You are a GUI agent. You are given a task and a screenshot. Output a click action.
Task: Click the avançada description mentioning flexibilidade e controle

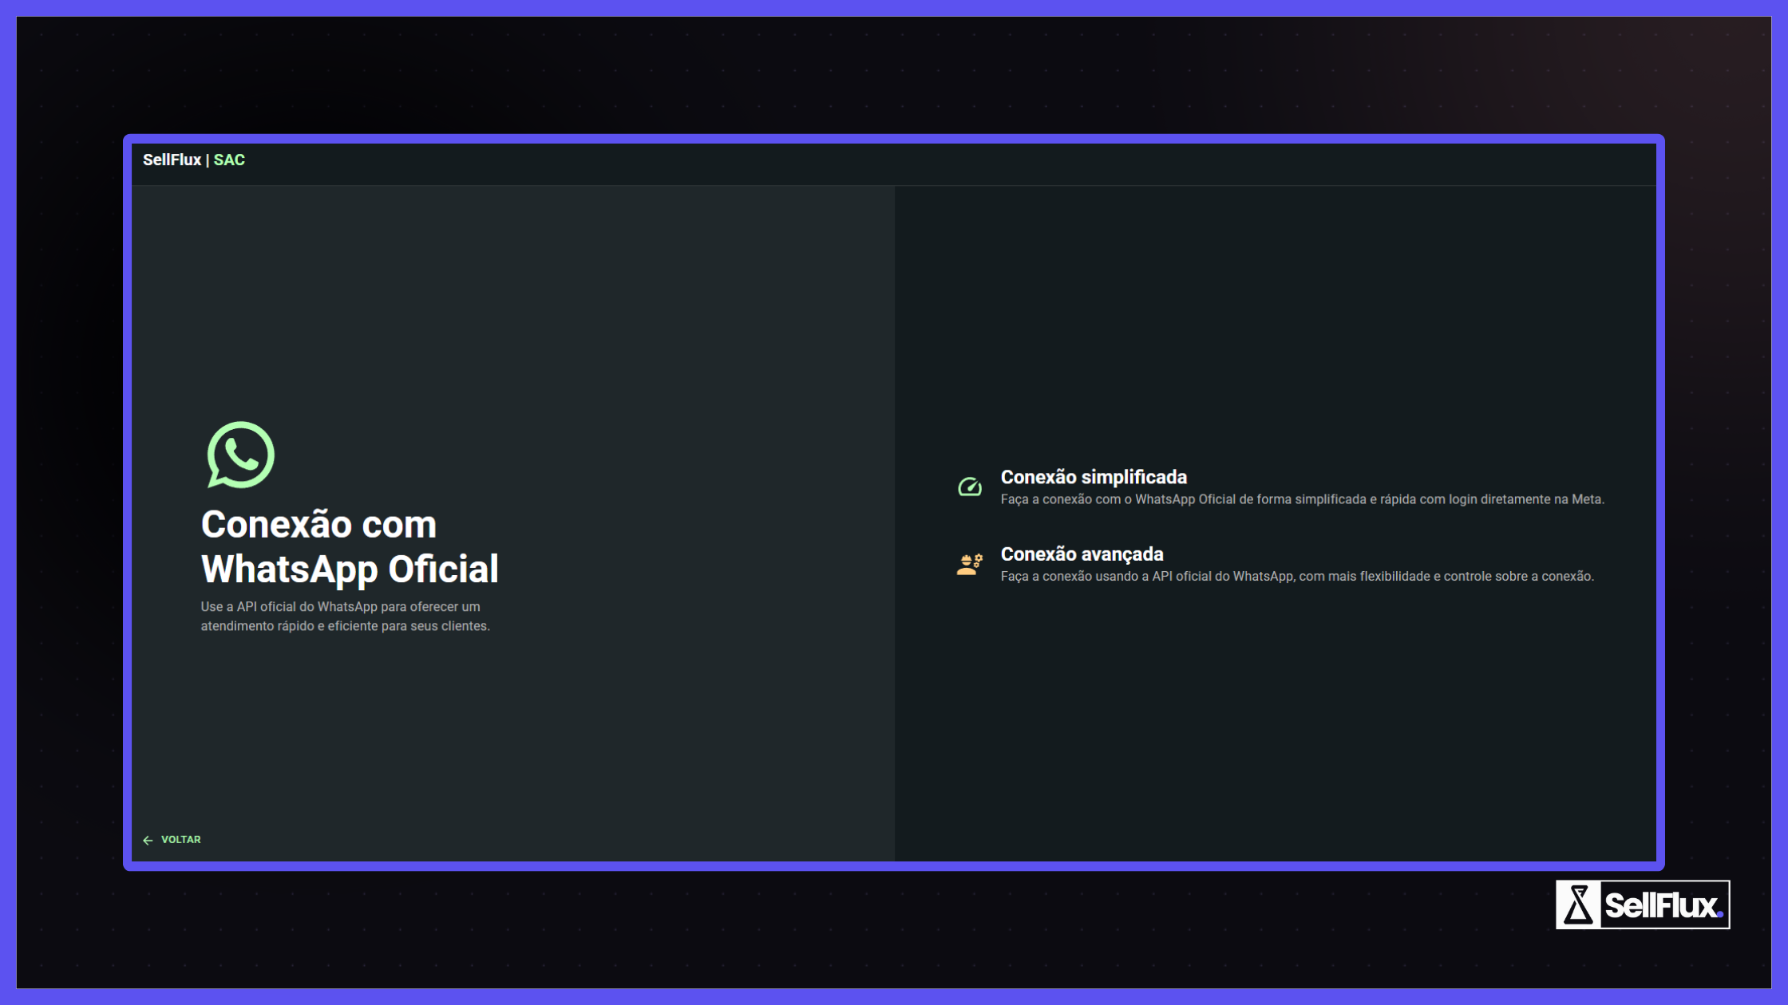(1296, 576)
